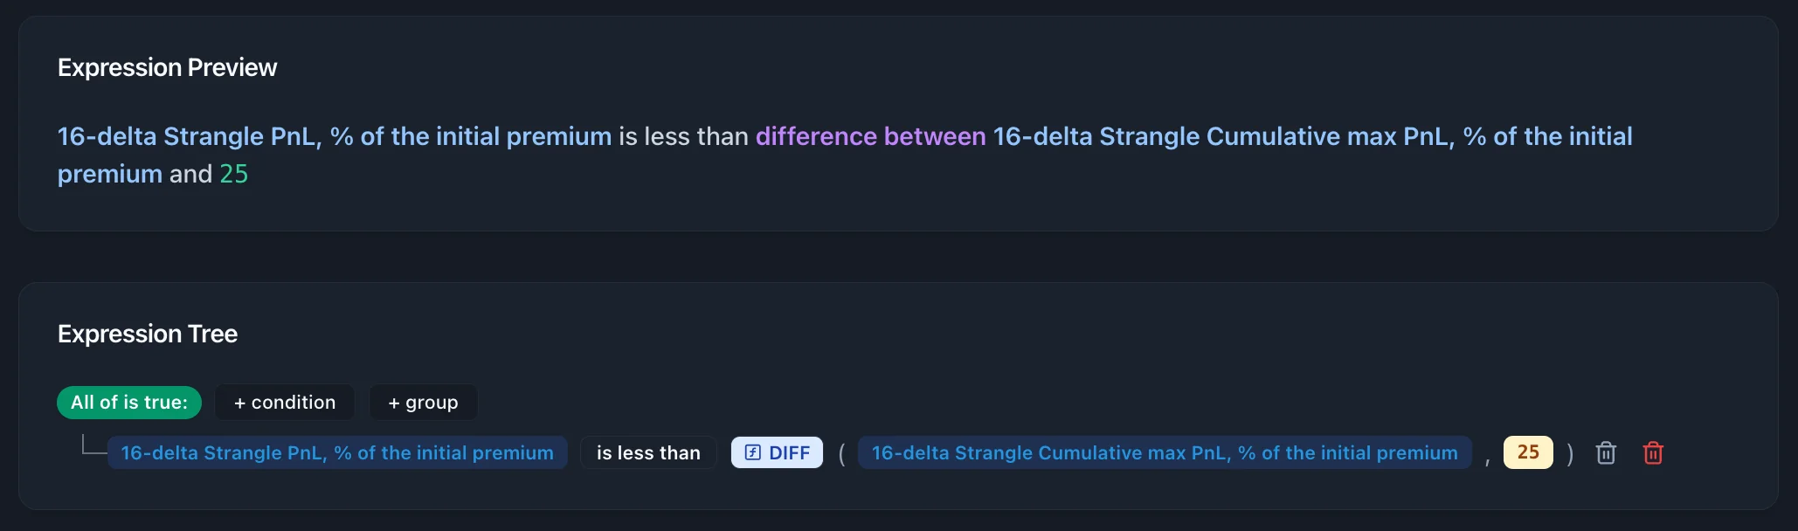Change the left operand "16-delta Strangle PnL" chip

[337, 452]
